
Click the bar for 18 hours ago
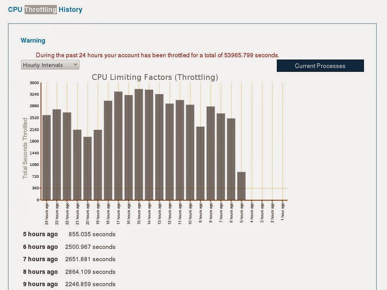tap(108, 150)
